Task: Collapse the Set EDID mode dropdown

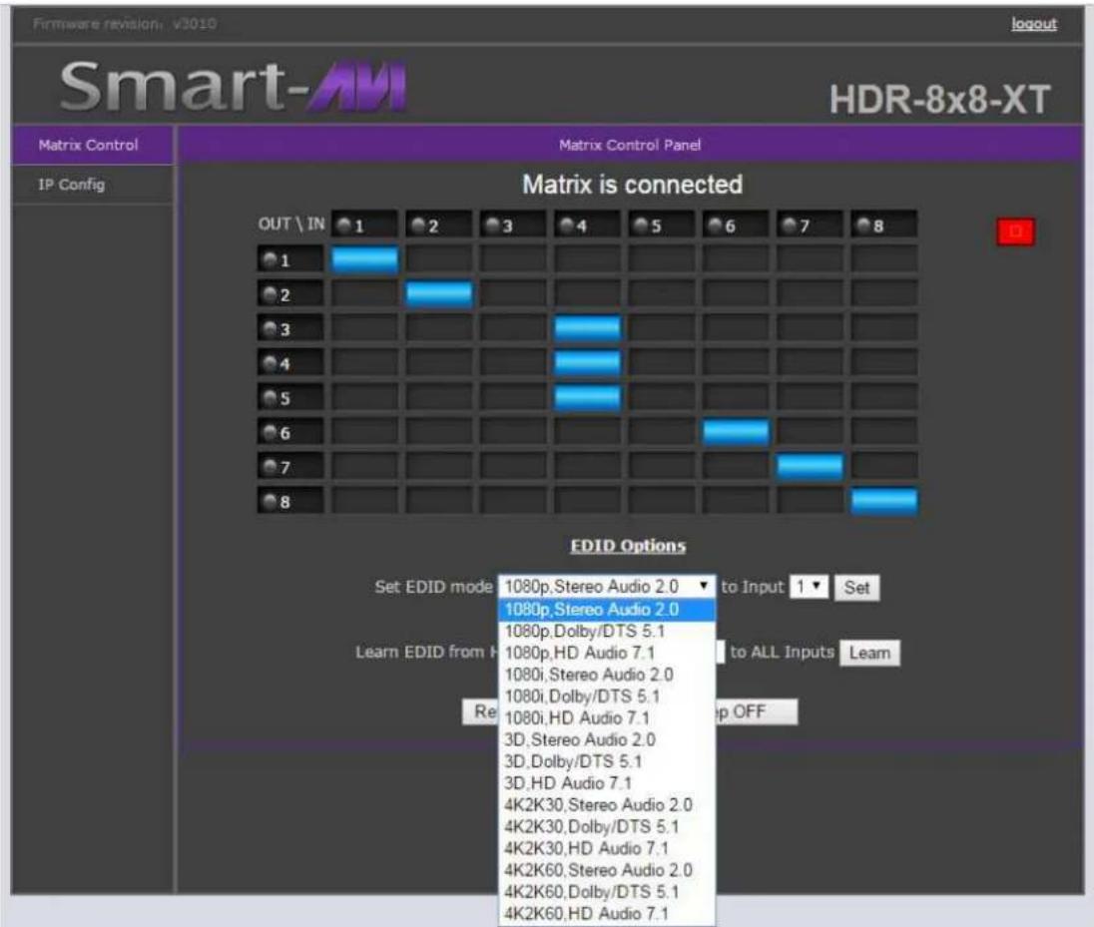Action: click(606, 587)
